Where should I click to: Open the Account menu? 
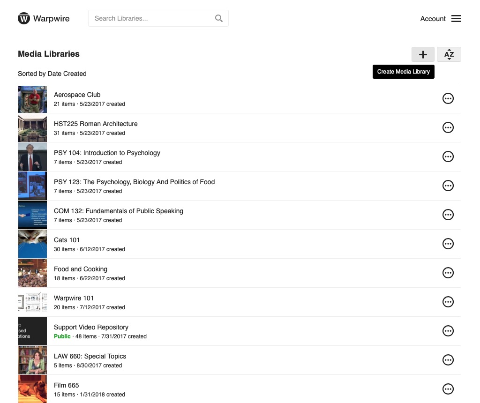tap(433, 19)
